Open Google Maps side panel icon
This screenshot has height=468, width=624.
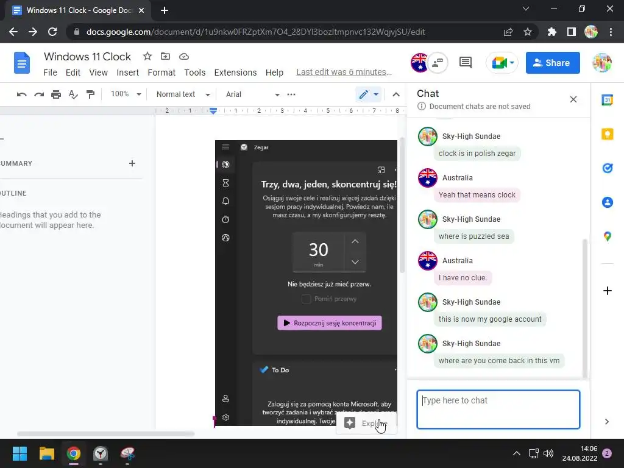point(608,236)
